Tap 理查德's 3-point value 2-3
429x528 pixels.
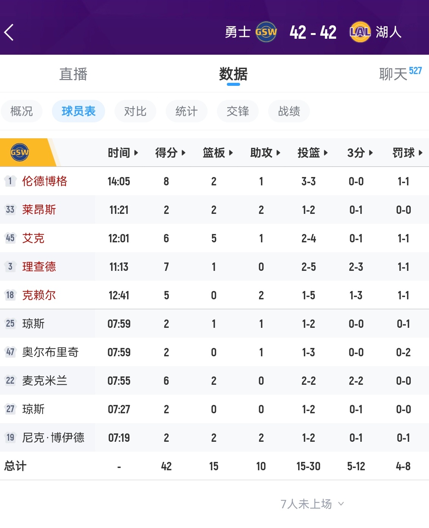point(356,267)
